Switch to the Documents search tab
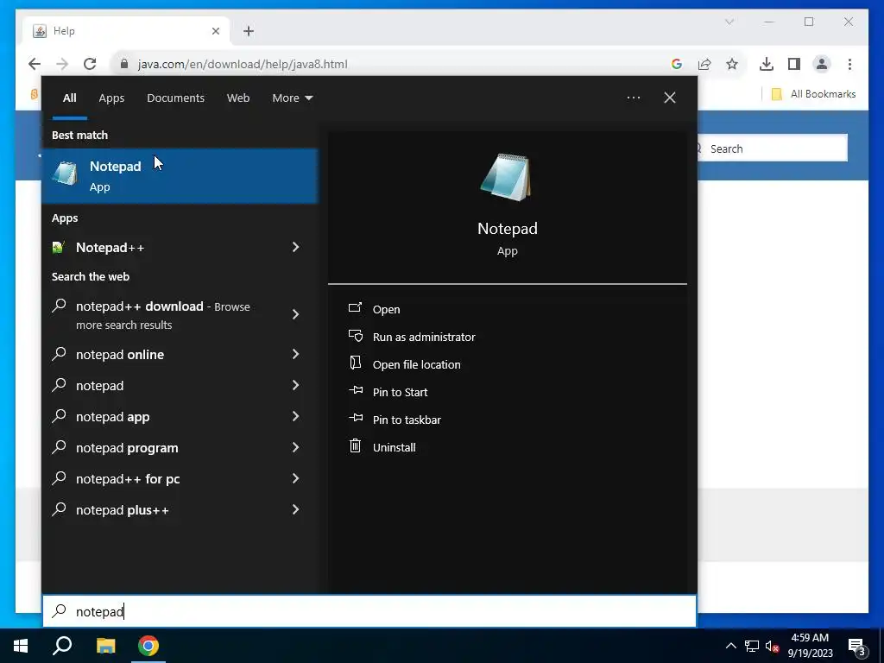Screen dimensions: 884x663 (175, 98)
